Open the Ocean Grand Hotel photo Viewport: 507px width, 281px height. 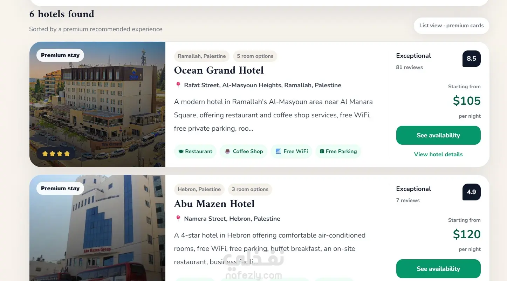tap(97, 104)
